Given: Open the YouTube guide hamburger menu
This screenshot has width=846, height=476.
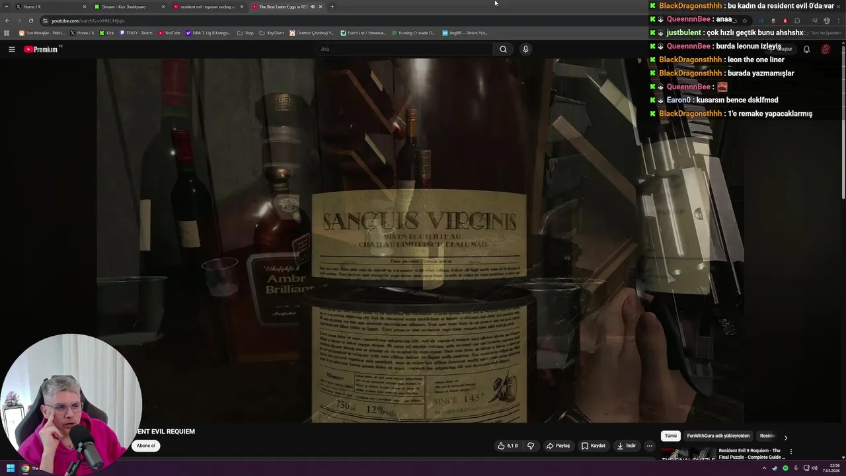Looking at the screenshot, I should click(11, 49).
